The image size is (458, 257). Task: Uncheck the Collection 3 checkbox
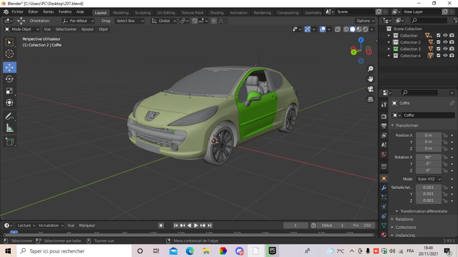(438, 49)
